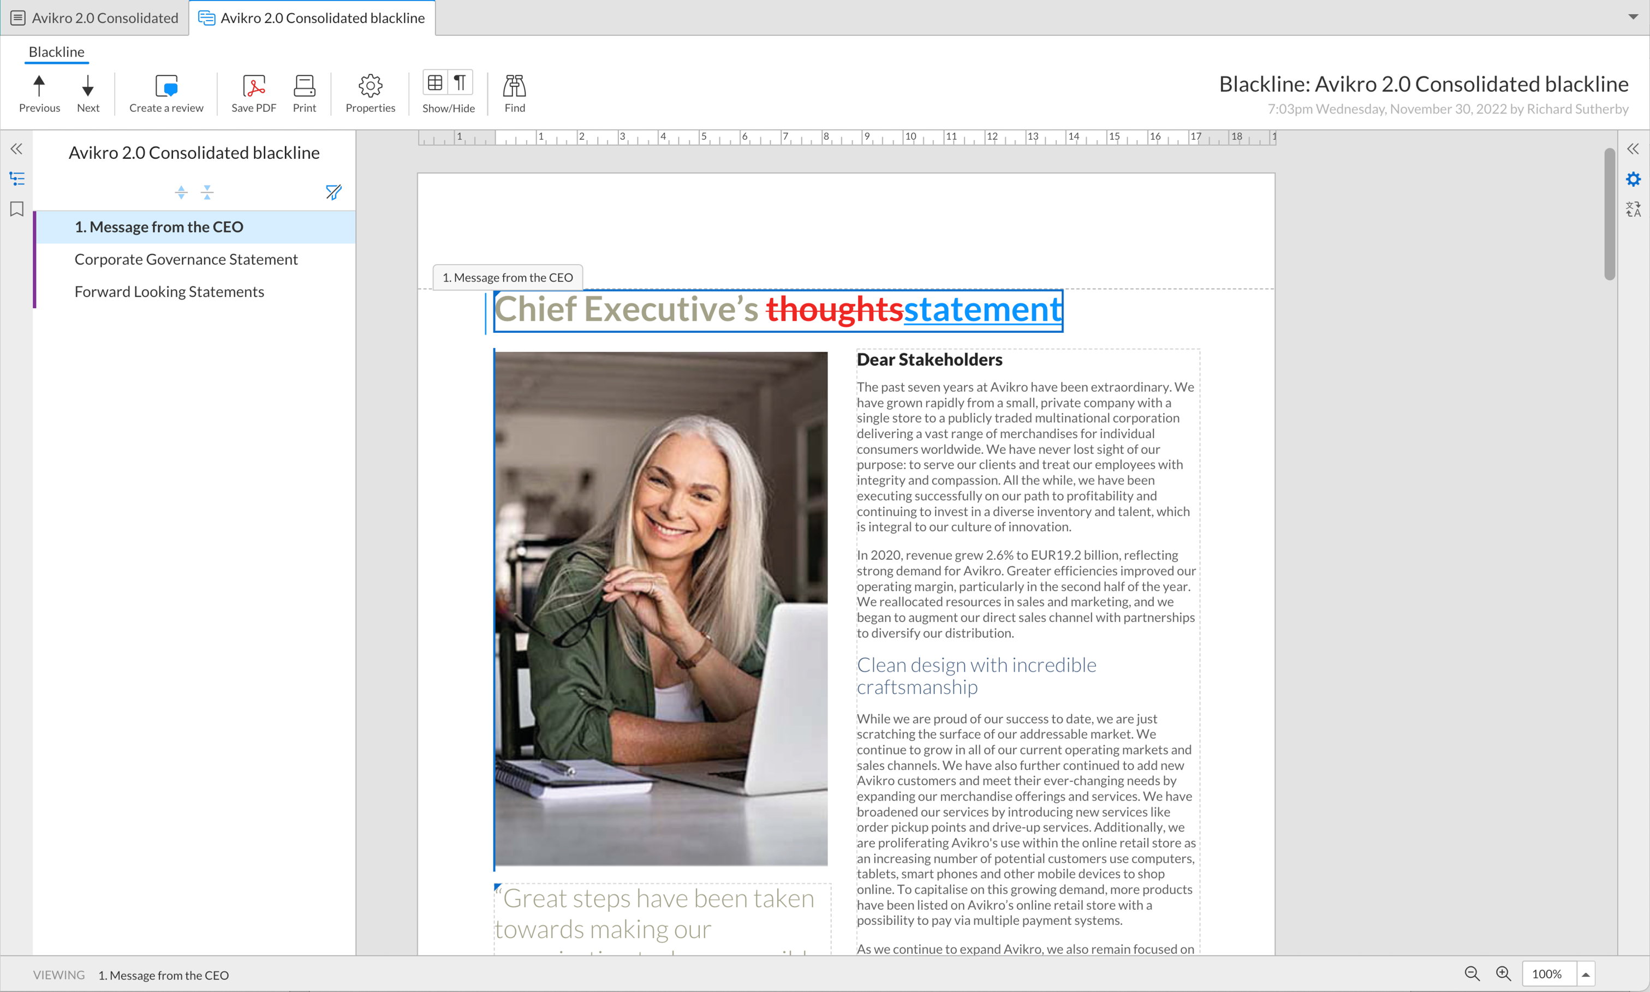Open Corporate Governance Statement section
This screenshot has height=992, width=1650.
pyautogui.click(x=195, y=259)
